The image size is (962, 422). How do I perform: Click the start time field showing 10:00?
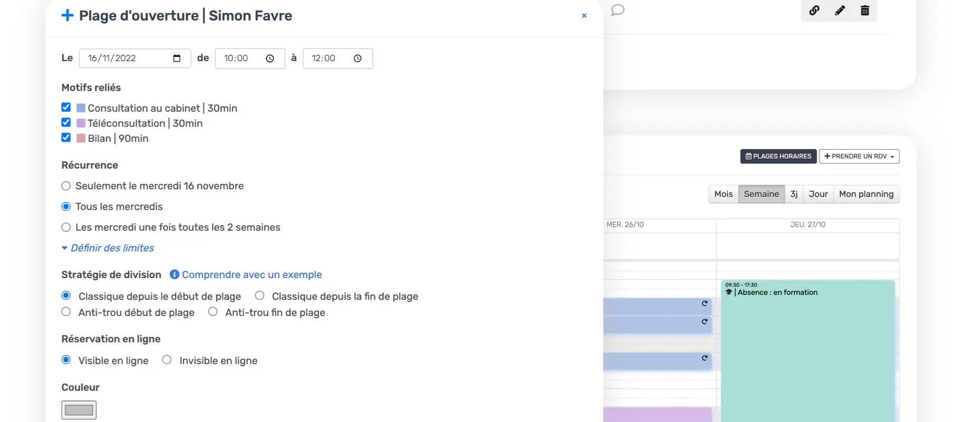(250, 59)
